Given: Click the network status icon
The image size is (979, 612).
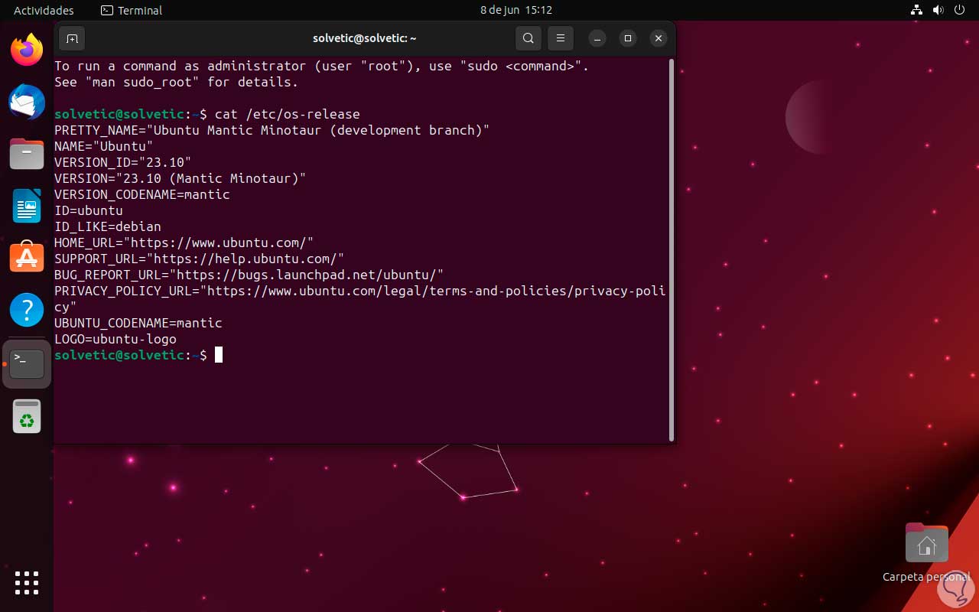Looking at the screenshot, I should (x=916, y=11).
